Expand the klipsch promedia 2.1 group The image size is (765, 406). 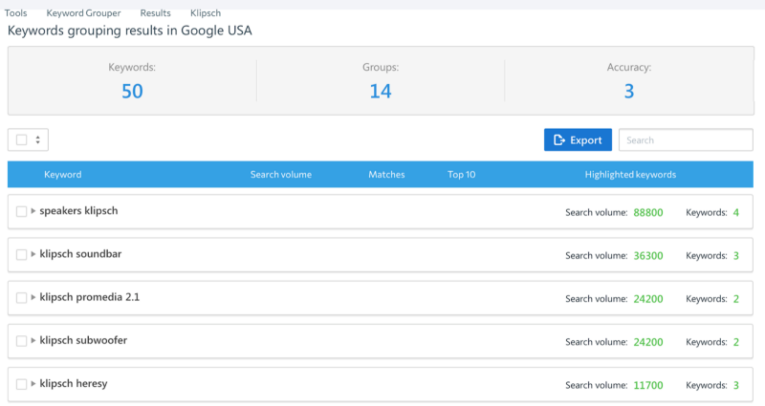33,297
